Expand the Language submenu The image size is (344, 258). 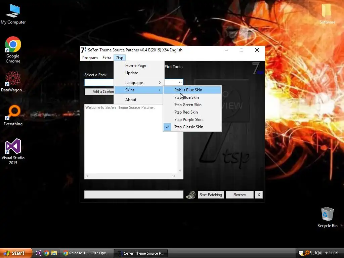[x=139, y=83]
